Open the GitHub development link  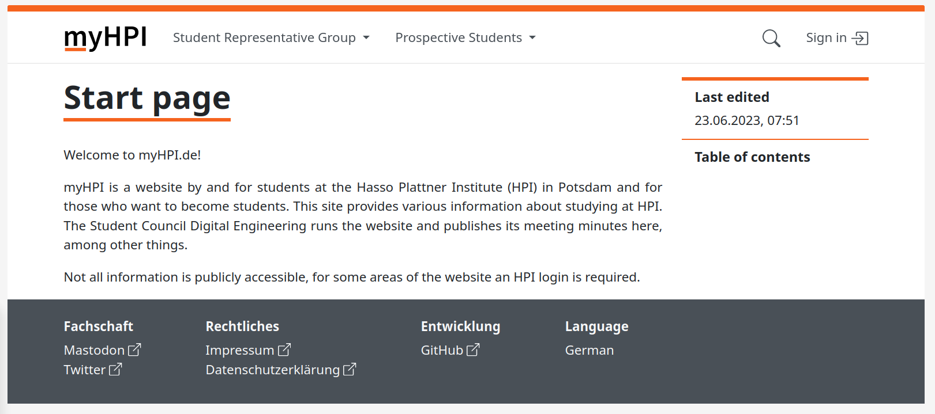pyautogui.click(x=442, y=350)
